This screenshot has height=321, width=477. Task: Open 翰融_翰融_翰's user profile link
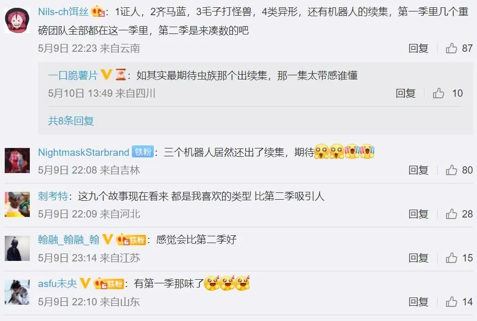point(69,239)
